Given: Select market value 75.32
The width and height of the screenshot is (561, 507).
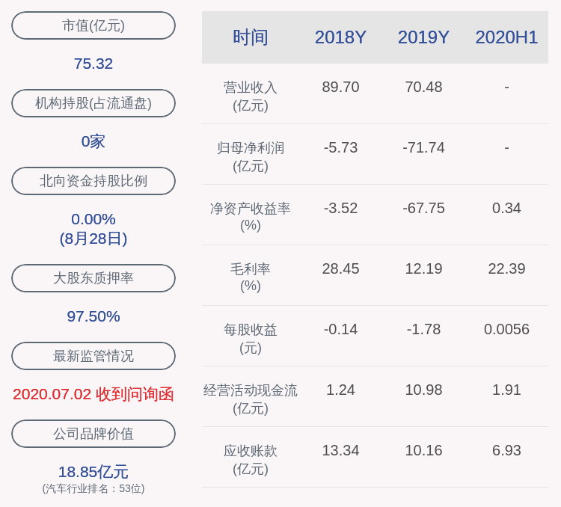Looking at the screenshot, I should 93,64.
